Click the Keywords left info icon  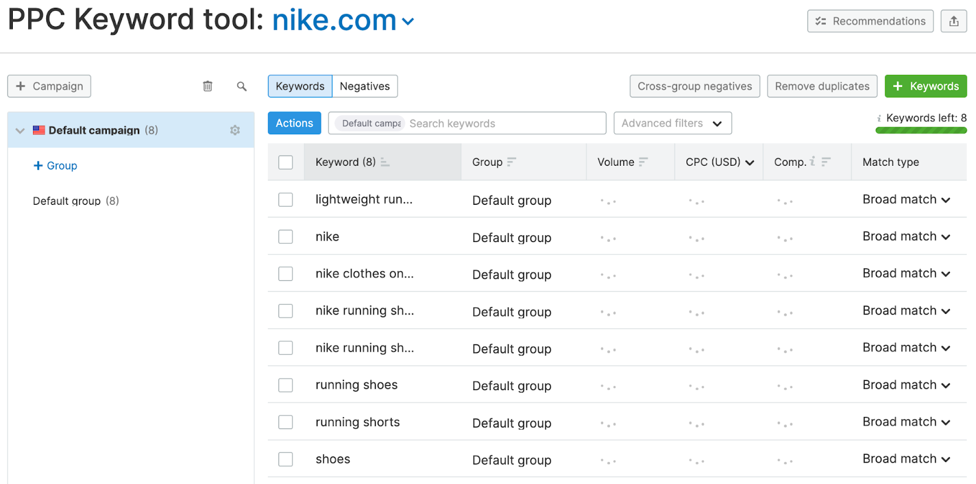[879, 118]
